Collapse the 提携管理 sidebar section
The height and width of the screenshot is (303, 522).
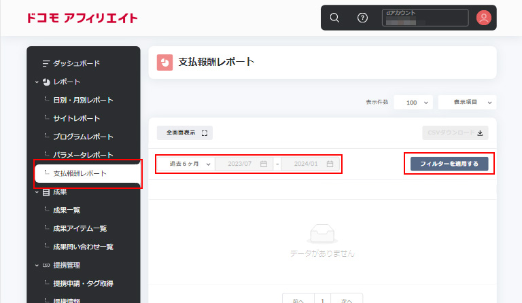[x=37, y=265]
